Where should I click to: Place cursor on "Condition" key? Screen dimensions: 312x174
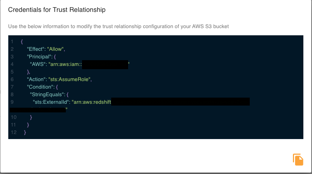pyautogui.click(x=40, y=87)
